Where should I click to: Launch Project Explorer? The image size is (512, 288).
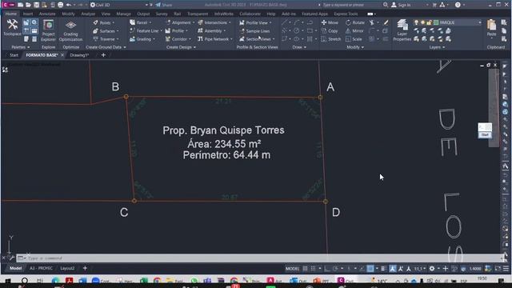48,30
